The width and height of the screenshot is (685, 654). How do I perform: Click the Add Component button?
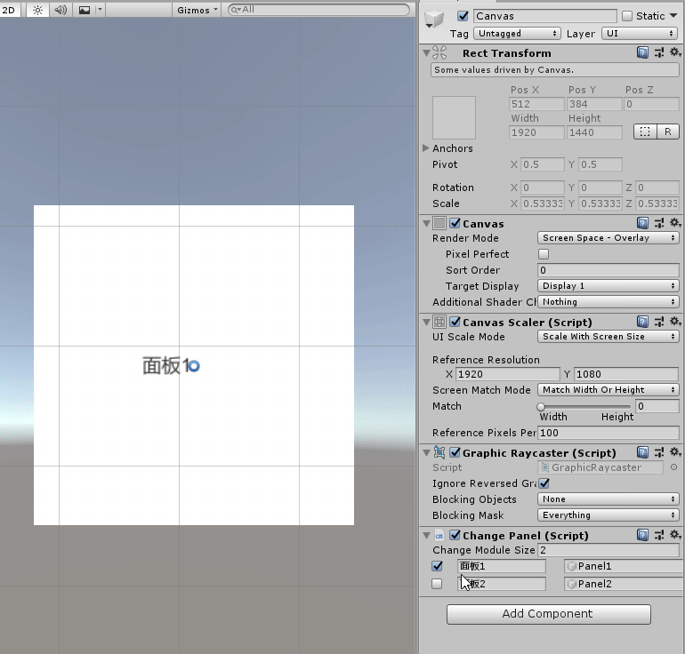tap(548, 614)
